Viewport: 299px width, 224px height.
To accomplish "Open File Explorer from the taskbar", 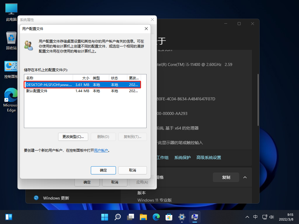I will click(x=143, y=217).
